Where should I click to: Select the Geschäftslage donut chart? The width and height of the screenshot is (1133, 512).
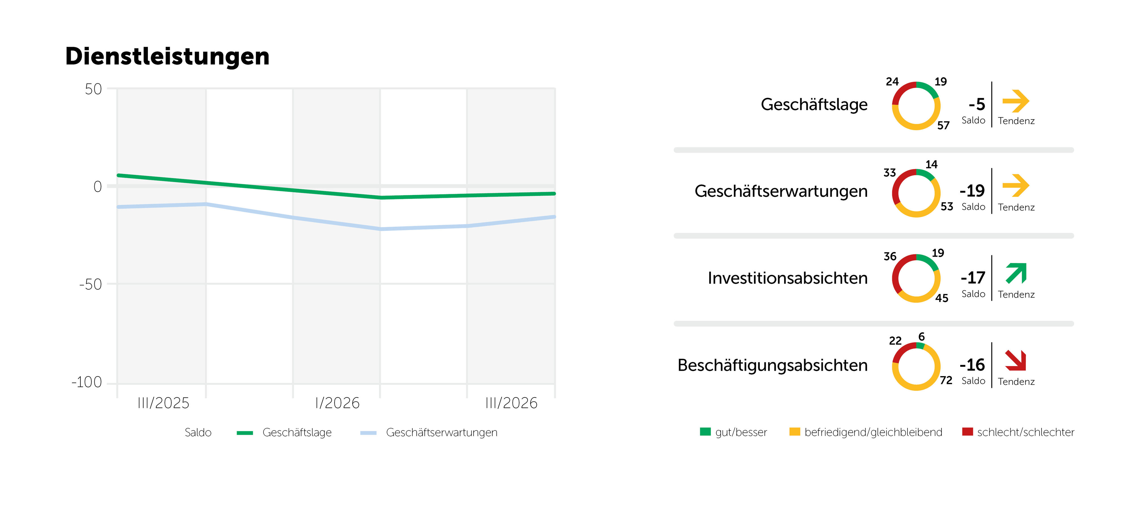[916, 106]
